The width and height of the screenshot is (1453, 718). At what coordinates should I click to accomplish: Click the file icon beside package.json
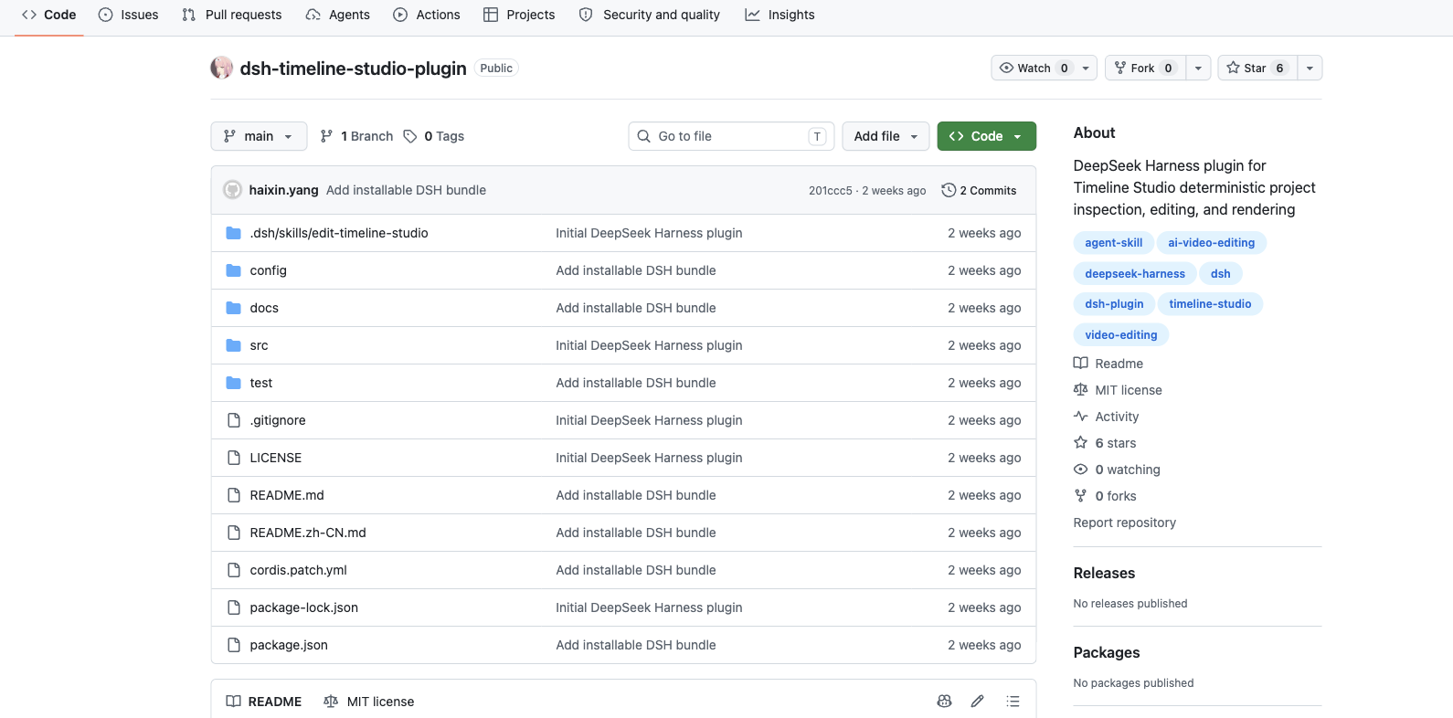[x=234, y=645]
